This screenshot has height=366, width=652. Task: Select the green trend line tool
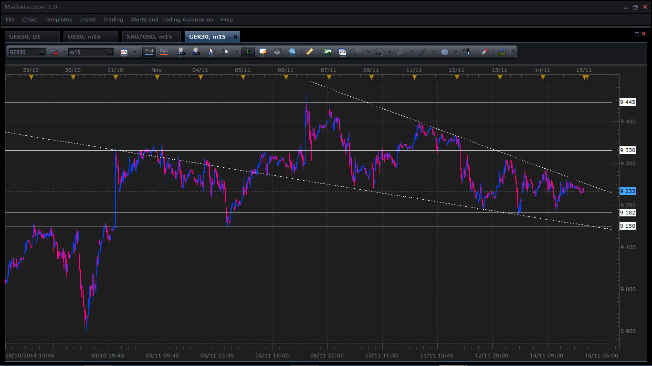423,52
